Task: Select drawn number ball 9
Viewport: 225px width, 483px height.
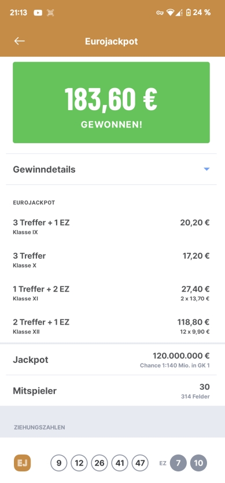Action: [59, 463]
